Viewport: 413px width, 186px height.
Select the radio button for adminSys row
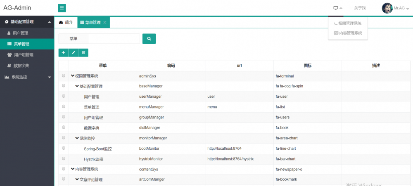click(x=64, y=76)
